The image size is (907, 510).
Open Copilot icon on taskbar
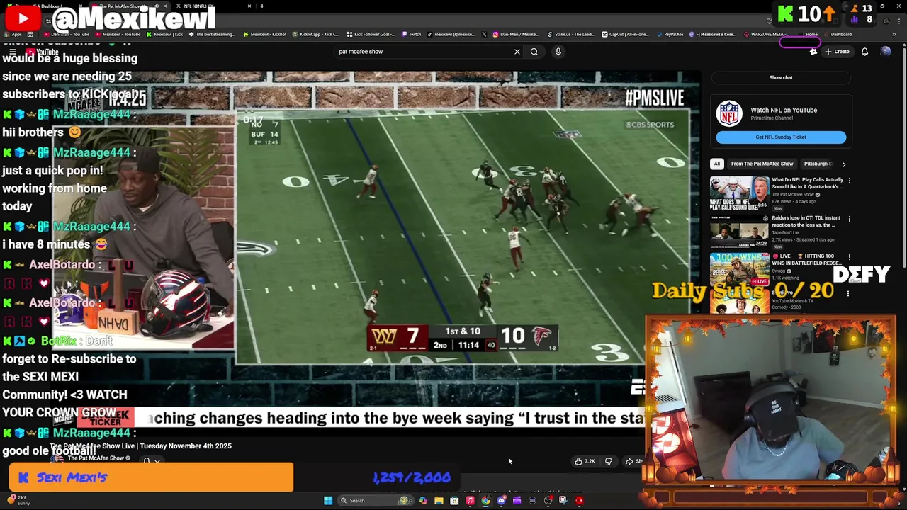coord(423,501)
